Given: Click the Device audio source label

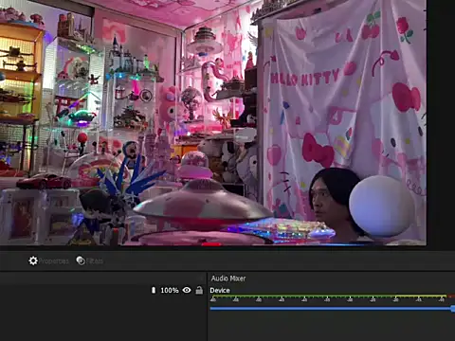Looking at the screenshot, I should [220, 290].
